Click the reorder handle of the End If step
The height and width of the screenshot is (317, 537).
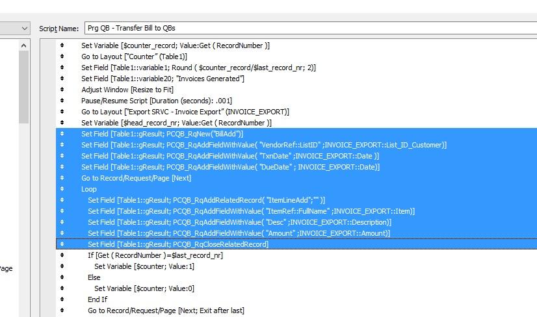point(62,299)
